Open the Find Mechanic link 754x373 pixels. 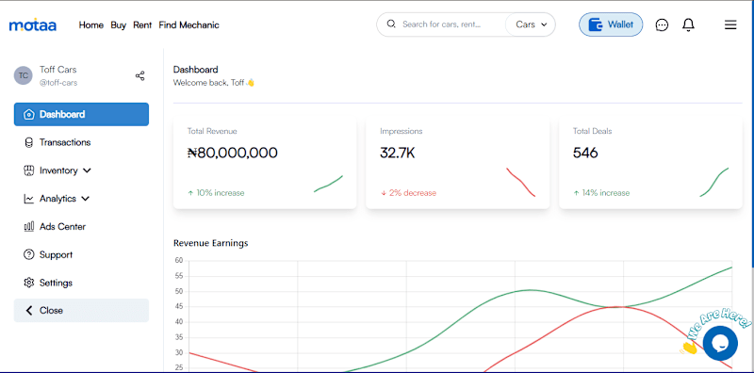[x=189, y=25]
